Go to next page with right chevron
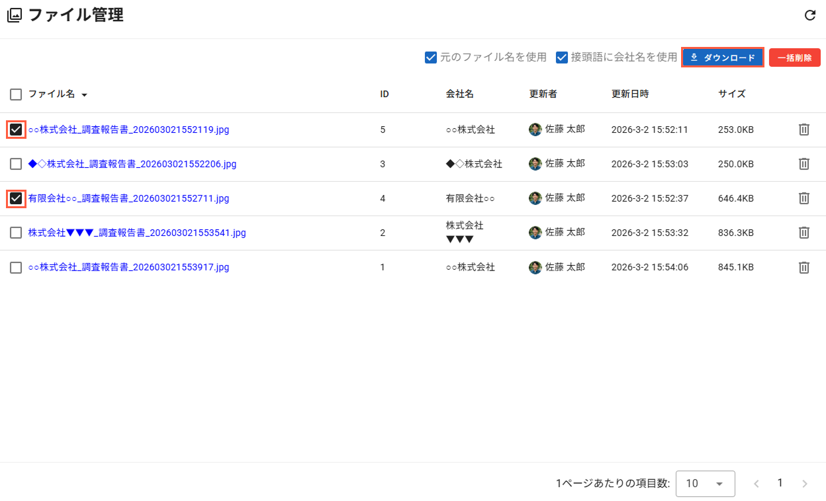826x501 pixels. 805,484
